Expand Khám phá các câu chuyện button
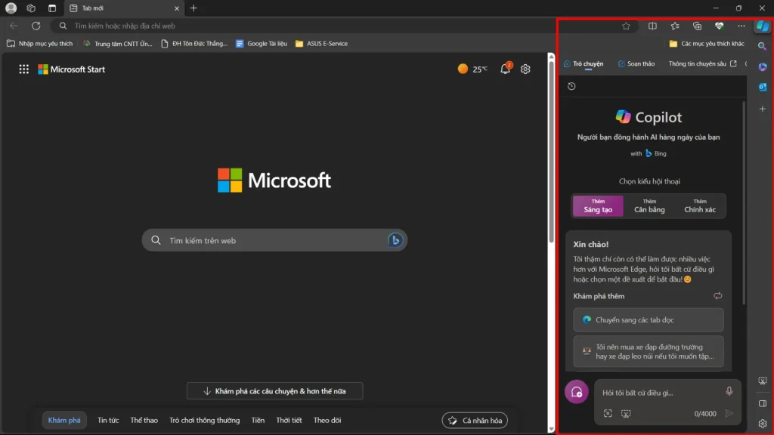 pyautogui.click(x=274, y=391)
